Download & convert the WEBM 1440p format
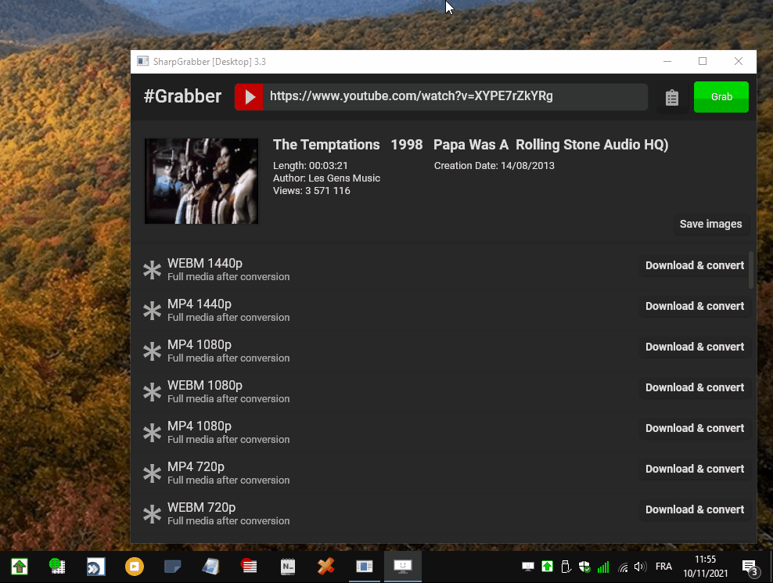The height and width of the screenshot is (583, 773). point(695,265)
